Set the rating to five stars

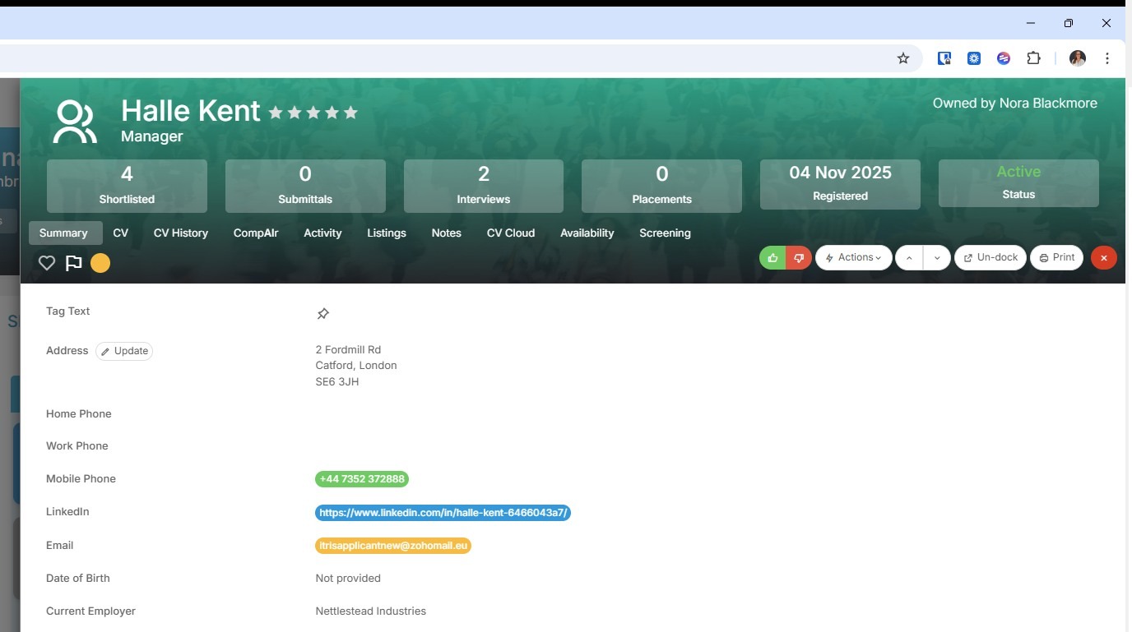350,113
